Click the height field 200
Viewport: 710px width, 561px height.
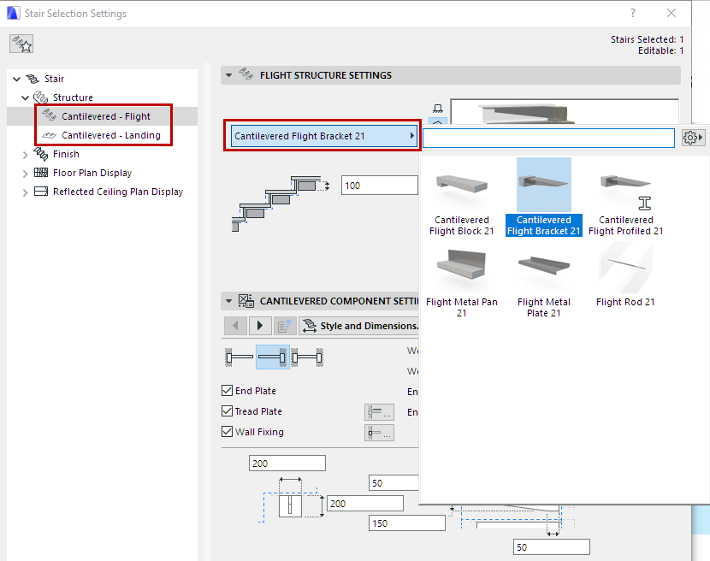point(365,504)
